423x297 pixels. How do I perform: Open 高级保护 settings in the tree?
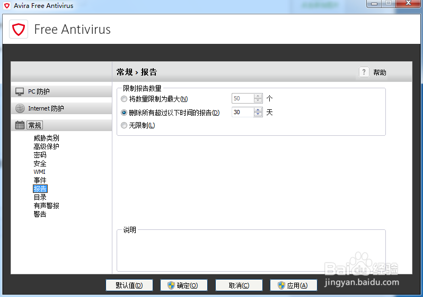[x=47, y=146]
